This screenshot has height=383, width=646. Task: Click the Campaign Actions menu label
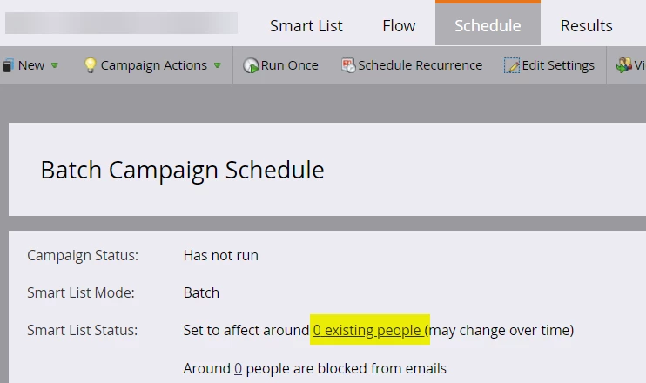(154, 65)
